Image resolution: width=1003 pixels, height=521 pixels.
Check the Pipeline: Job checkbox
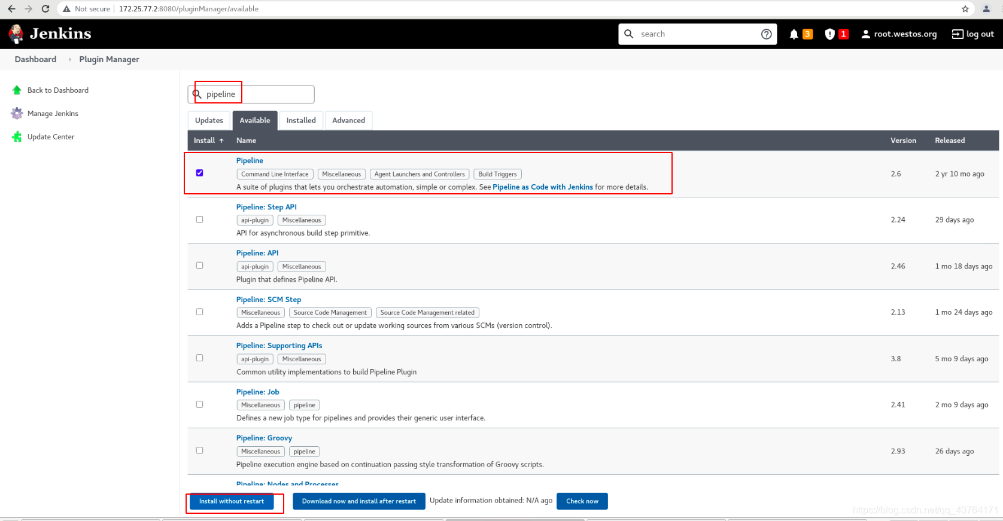click(x=200, y=404)
